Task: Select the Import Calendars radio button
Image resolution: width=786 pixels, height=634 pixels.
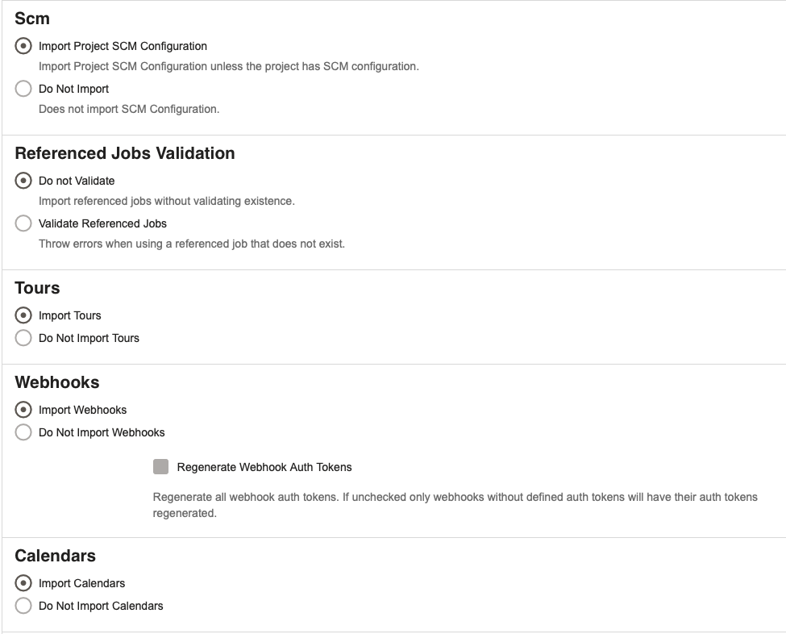Action: click(x=23, y=583)
